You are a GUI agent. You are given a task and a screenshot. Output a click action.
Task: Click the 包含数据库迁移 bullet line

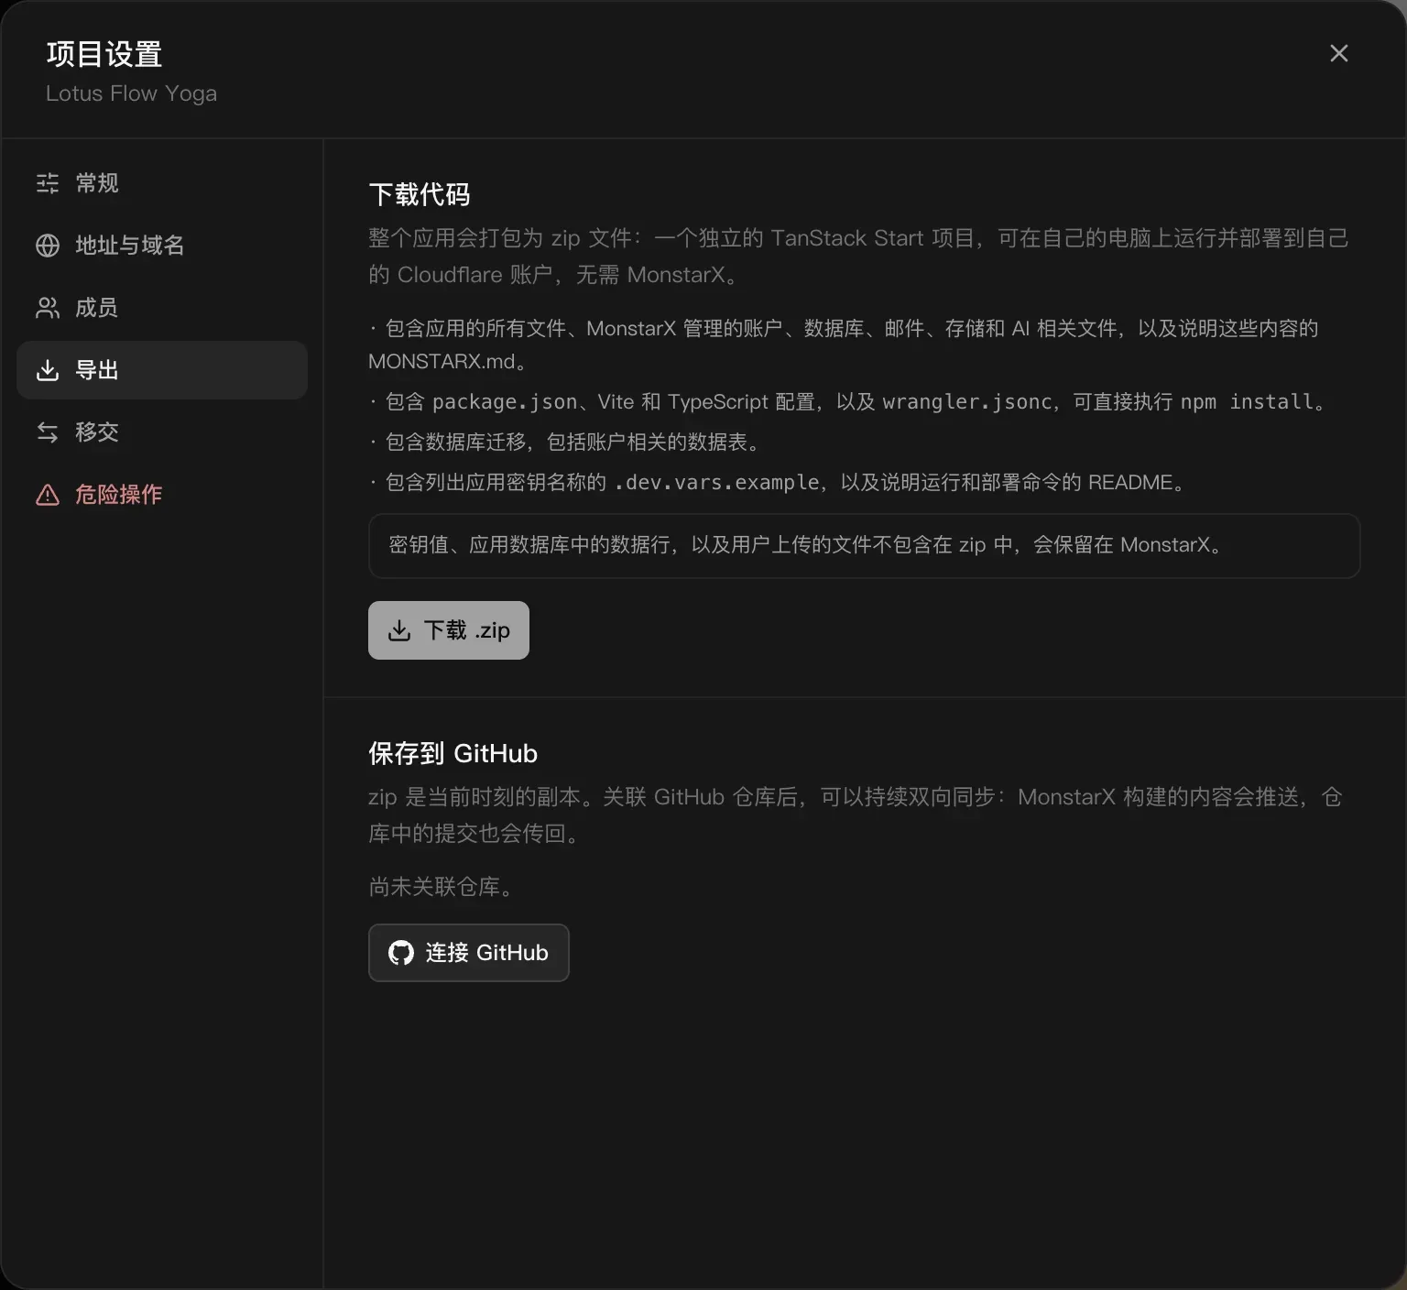[567, 442]
